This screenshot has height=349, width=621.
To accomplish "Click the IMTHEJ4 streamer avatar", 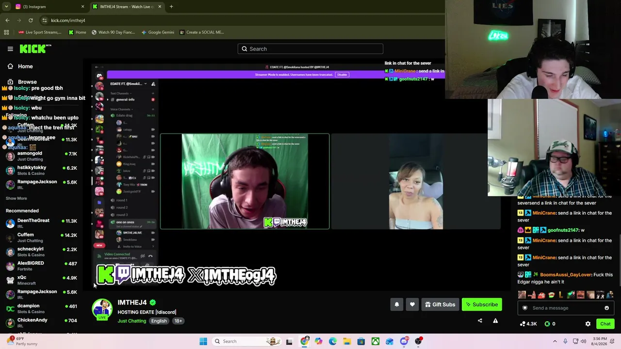I will (x=102, y=310).
